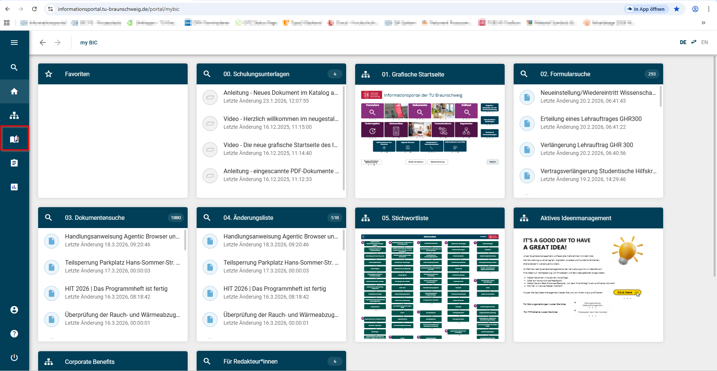Open the 02. Formularsuche panel header
Screen dimensions: 717x371
[565, 74]
